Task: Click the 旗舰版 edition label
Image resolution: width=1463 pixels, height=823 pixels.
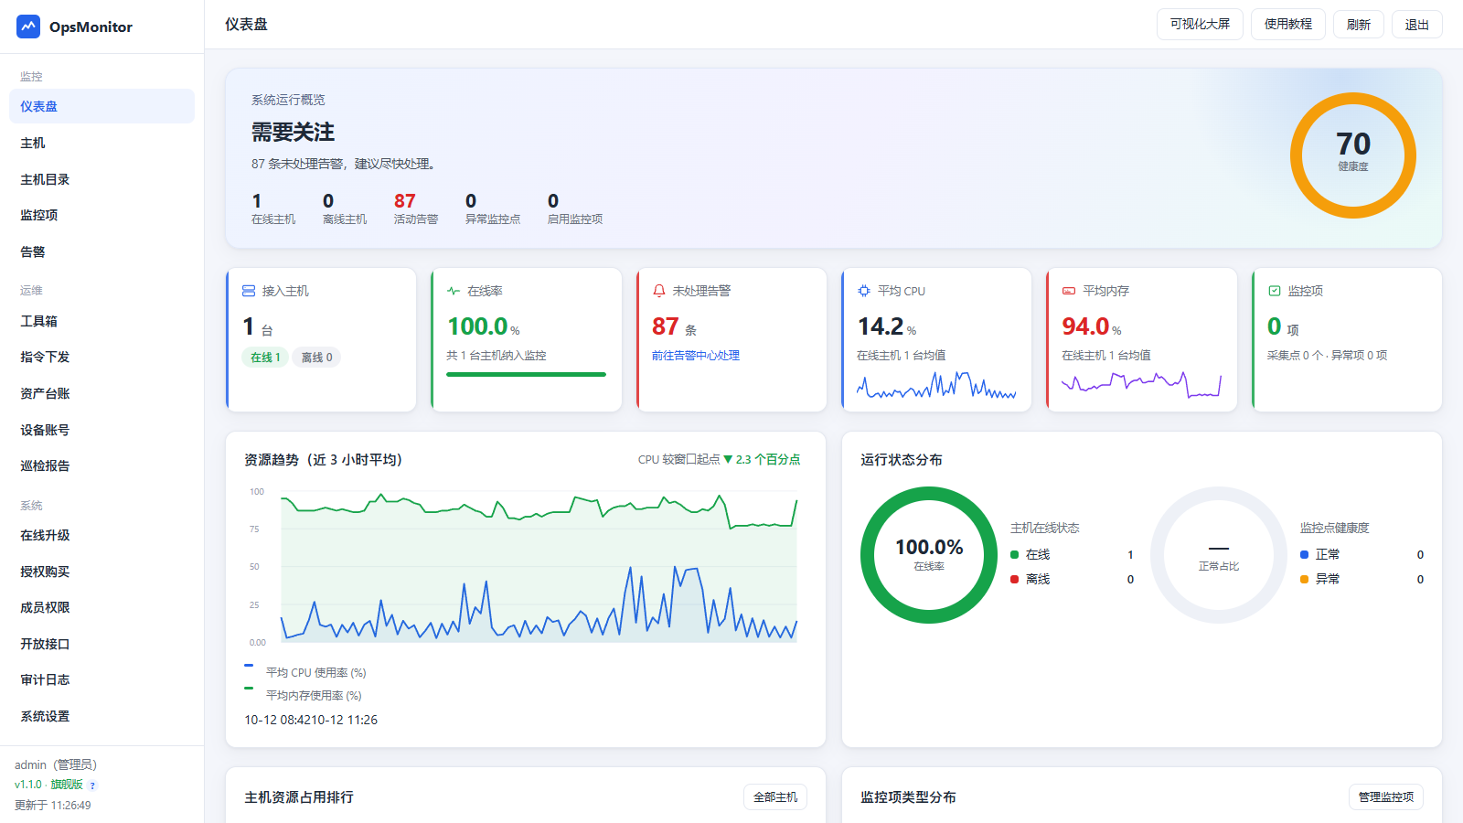Action: pos(67,785)
